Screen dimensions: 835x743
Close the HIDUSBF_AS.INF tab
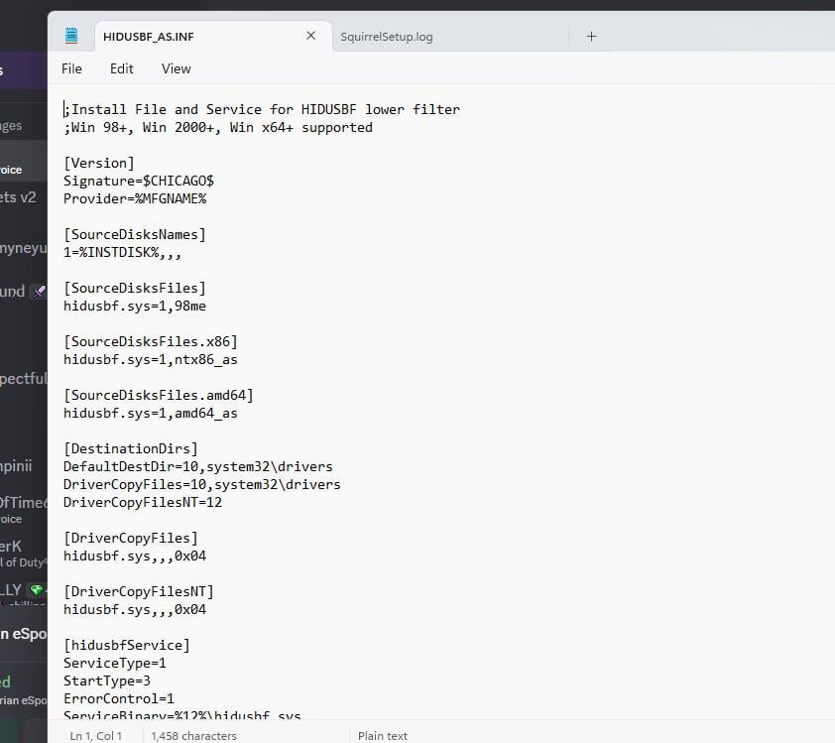[x=310, y=36]
